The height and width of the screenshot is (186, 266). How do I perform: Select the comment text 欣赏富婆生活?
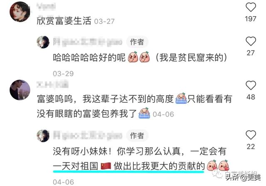click(x=64, y=21)
